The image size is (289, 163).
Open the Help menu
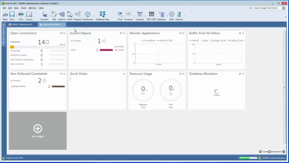point(41,8)
